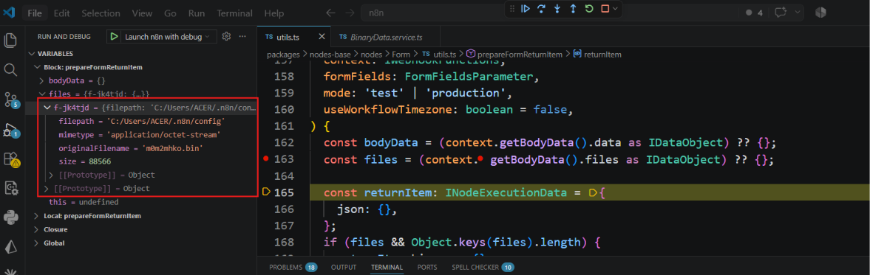Screen dimensions: 870x275
Task: Open the Terminal menu
Action: tap(234, 13)
